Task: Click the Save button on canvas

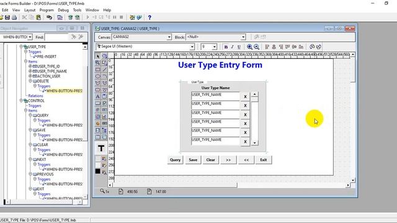Action: click(x=193, y=160)
